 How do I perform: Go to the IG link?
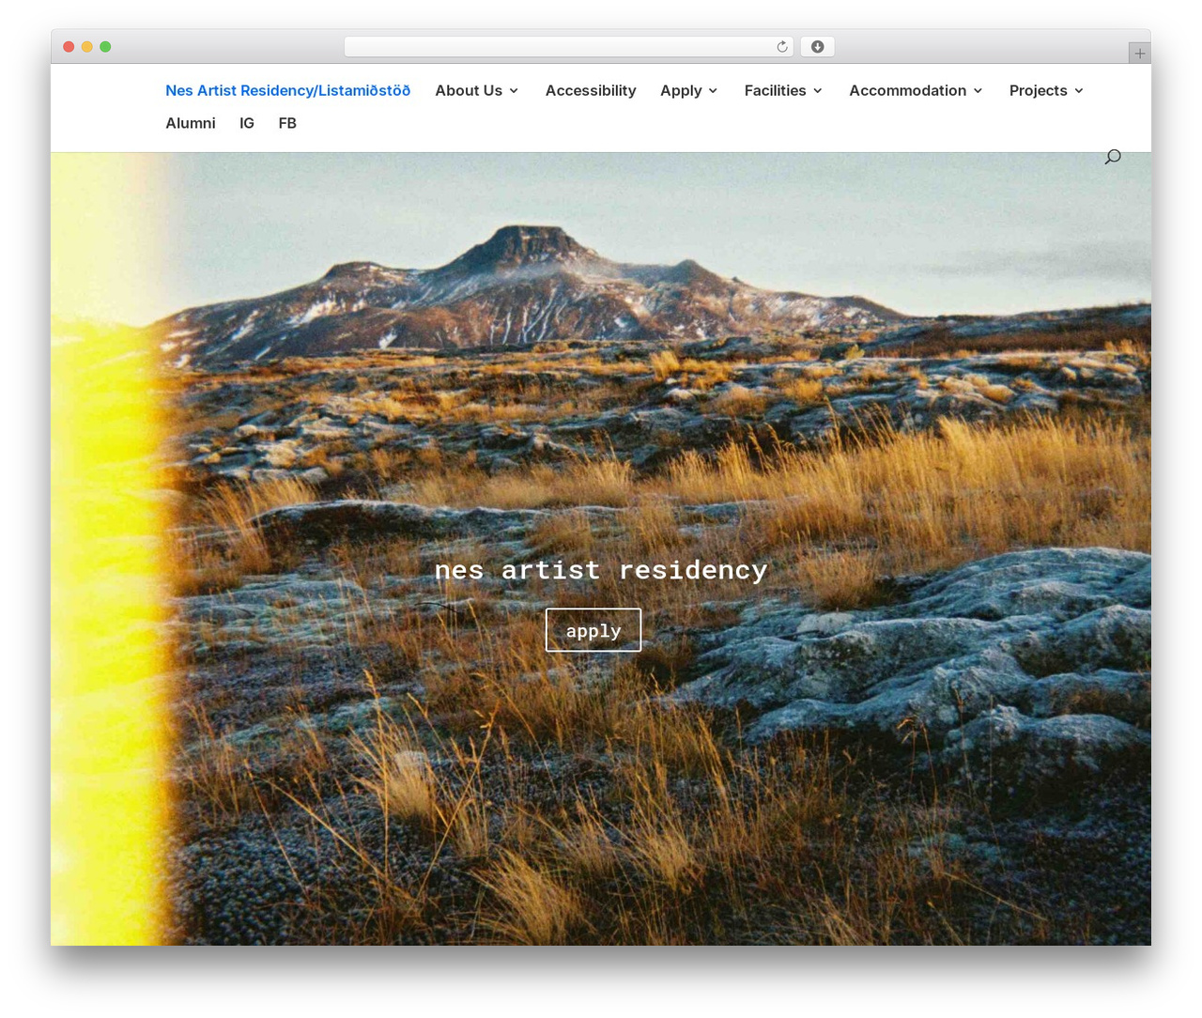pos(247,123)
